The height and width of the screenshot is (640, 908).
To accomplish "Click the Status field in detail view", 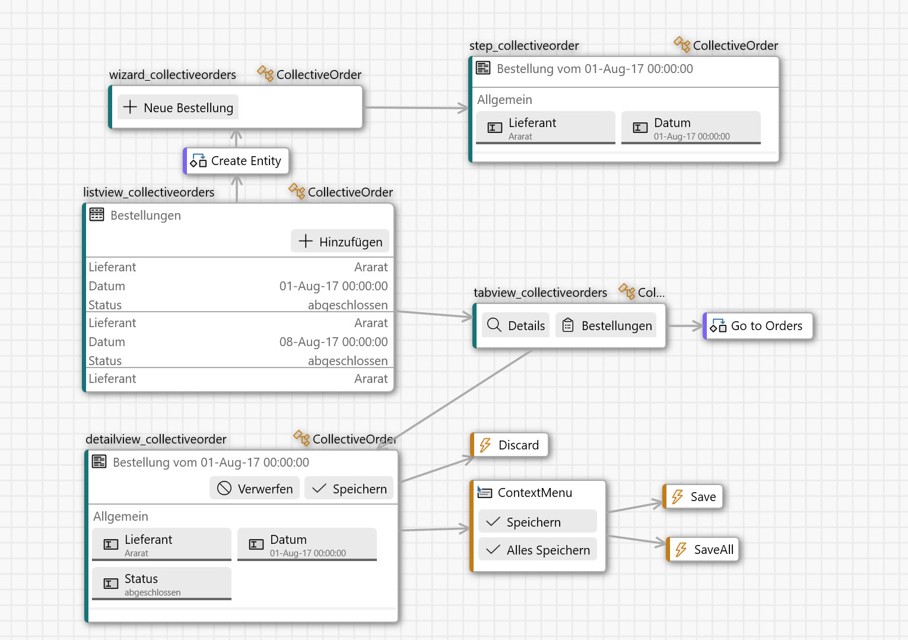I will pos(161,584).
